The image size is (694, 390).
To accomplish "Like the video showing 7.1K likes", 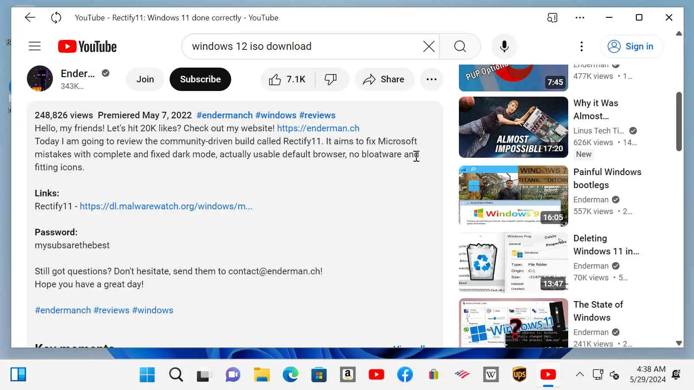I will (x=288, y=79).
